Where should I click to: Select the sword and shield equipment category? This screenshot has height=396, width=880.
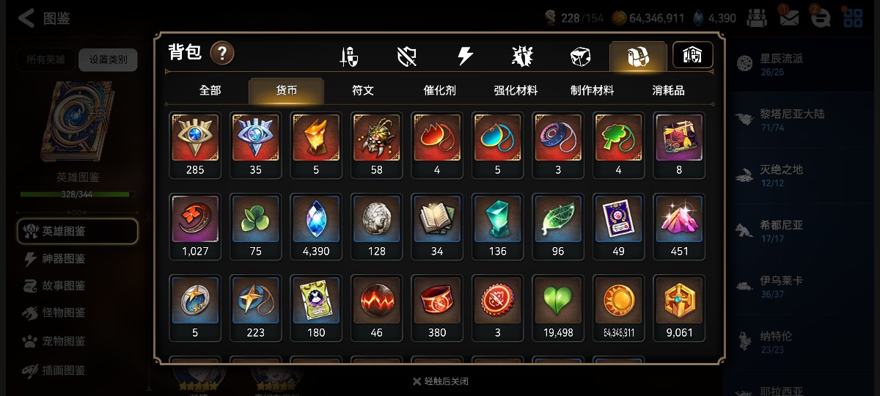coord(349,56)
